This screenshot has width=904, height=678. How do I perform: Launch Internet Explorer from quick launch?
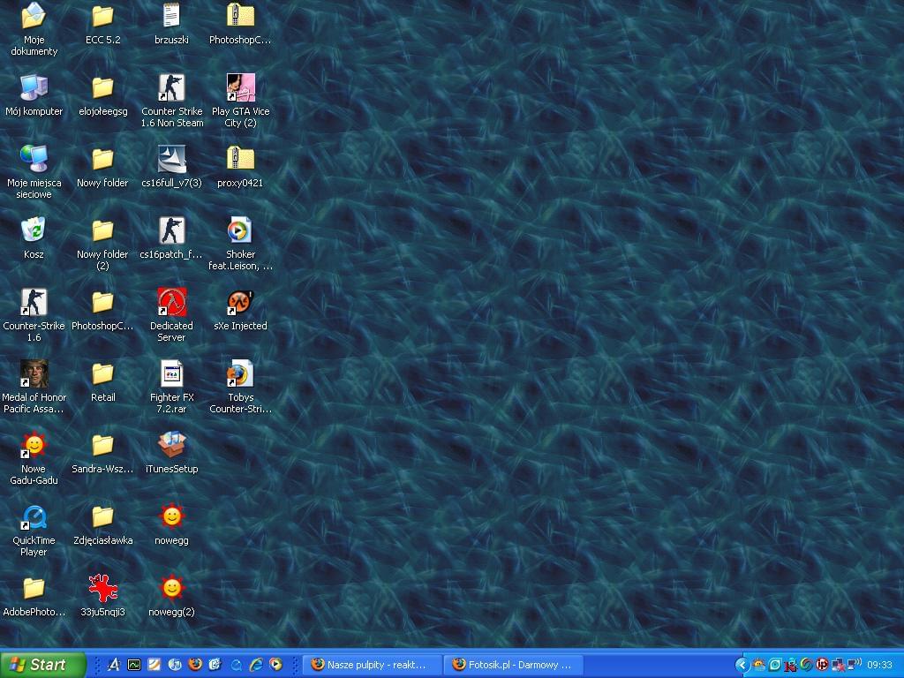tap(256, 665)
